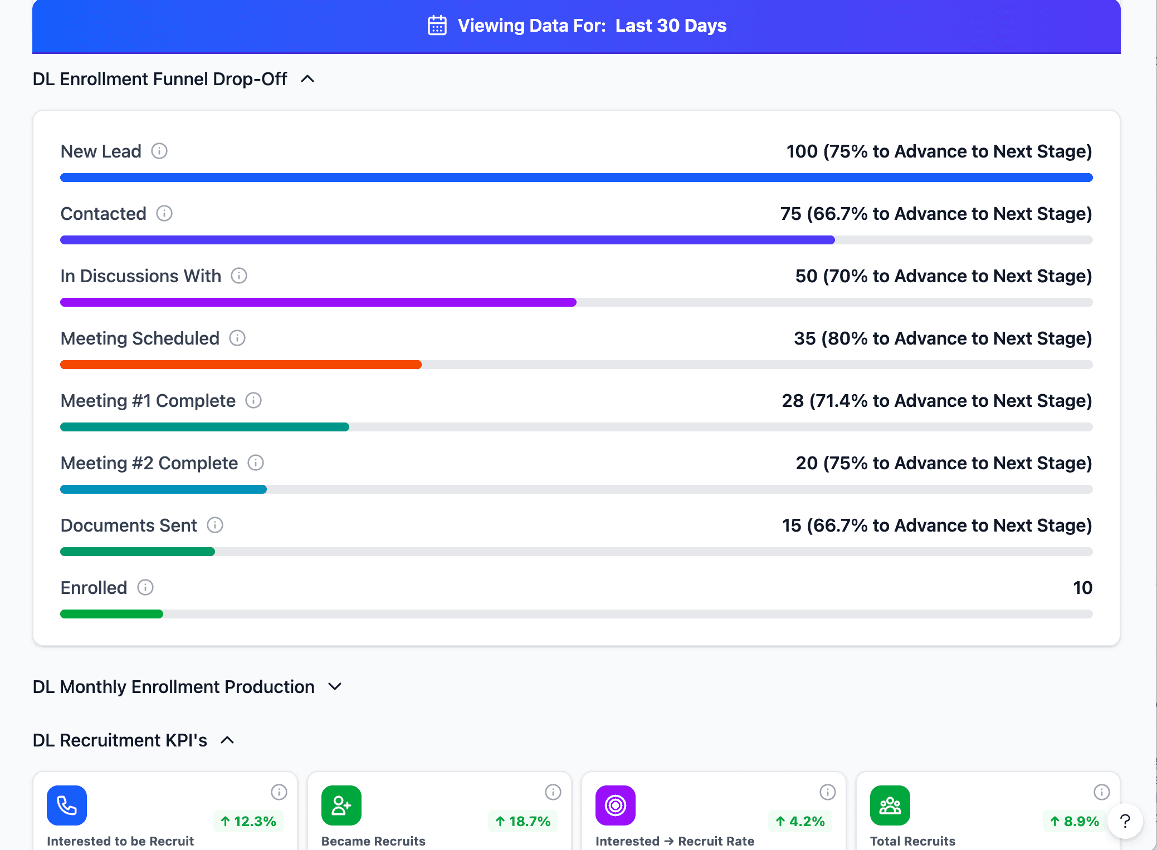Click the calendar icon in the banner
This screenshot has width=1157, height=850.
[437, 24]
